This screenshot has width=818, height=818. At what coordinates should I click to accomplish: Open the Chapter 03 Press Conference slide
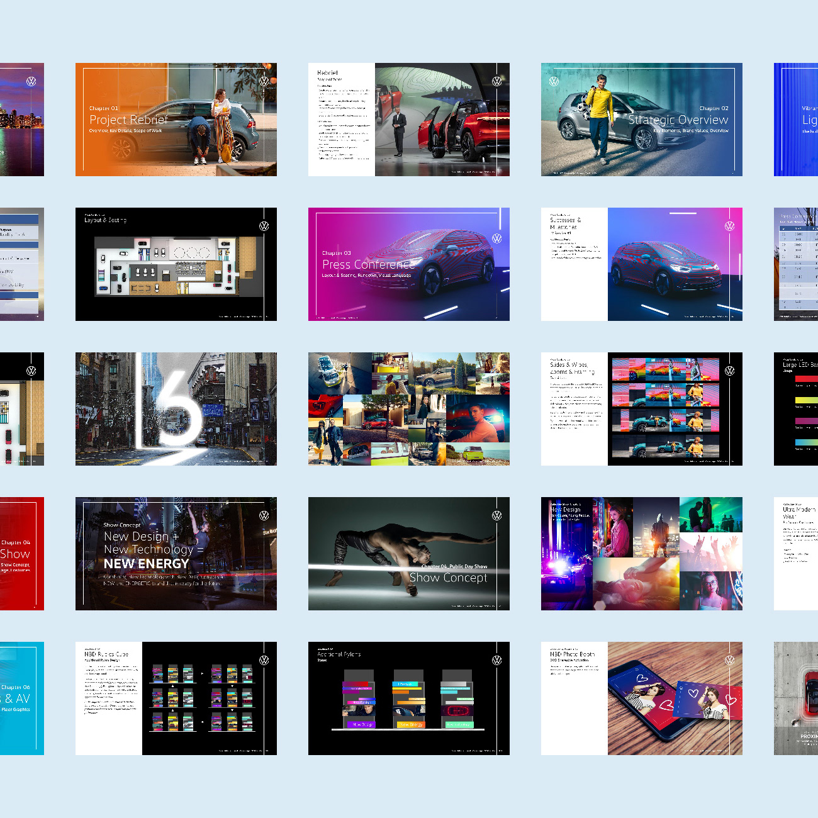pos(409,264)
